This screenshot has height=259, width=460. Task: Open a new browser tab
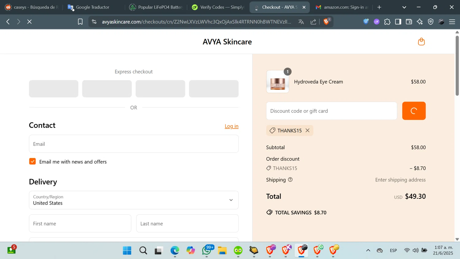click(379, 7)
